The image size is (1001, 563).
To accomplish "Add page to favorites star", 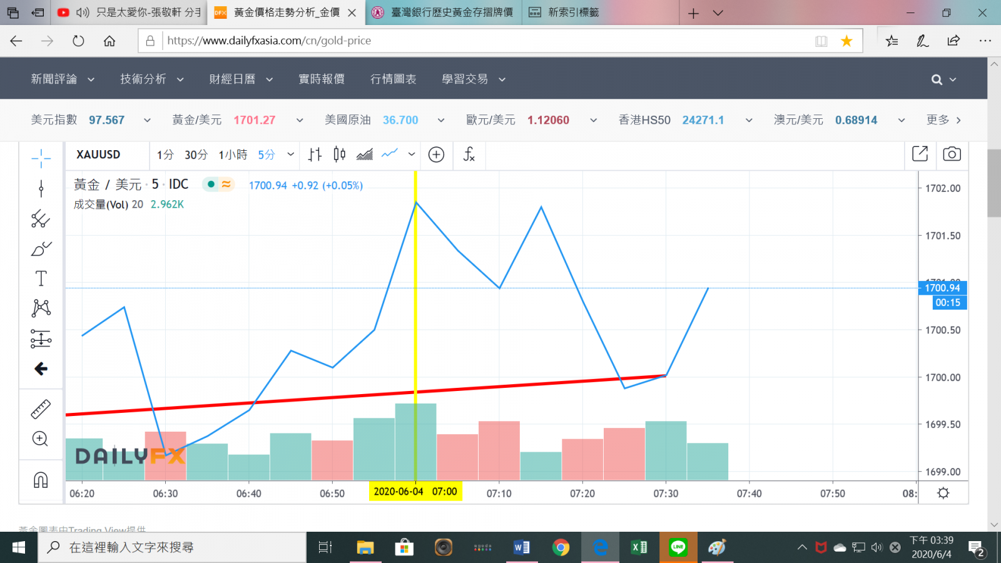I will tap(846, 41).
